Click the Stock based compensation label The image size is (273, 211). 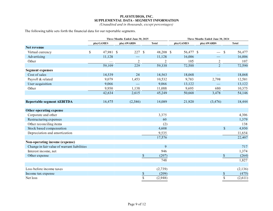click(x=47, y=128)
